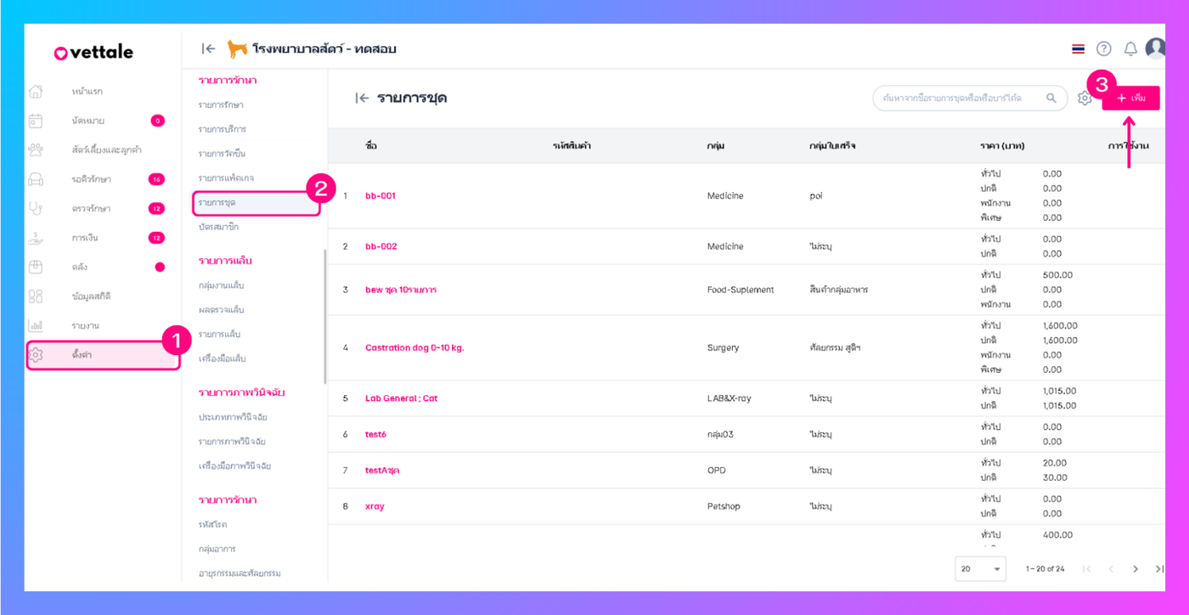Screen dimensions: 1189x615
Task: Open the rows-per-page dropdown showing 20
Action: pos(981,568)
